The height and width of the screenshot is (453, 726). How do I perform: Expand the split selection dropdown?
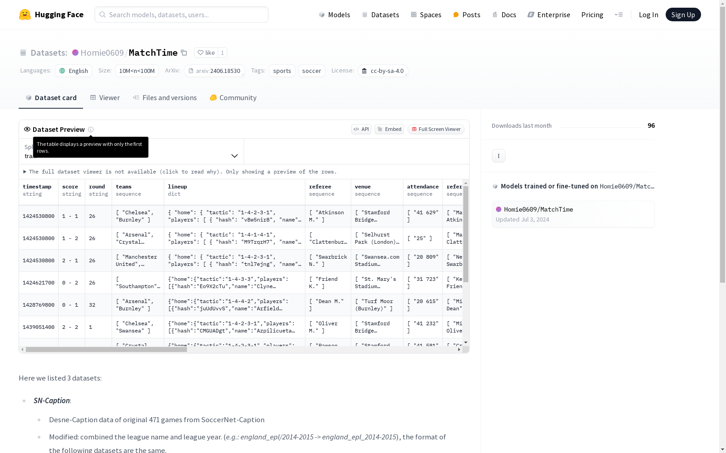132,151
